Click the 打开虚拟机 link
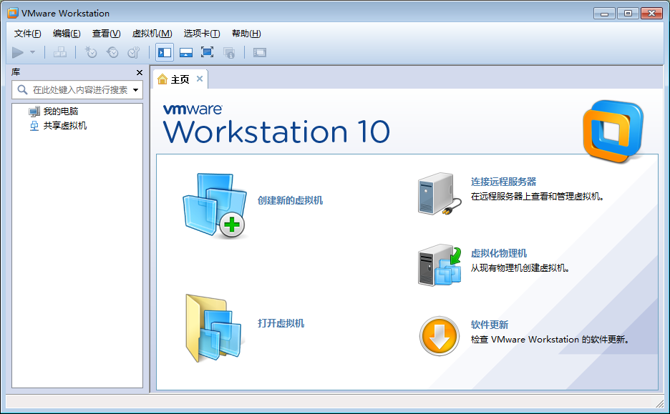The height and width of the screenshot is (414, 670). [281, 323]
